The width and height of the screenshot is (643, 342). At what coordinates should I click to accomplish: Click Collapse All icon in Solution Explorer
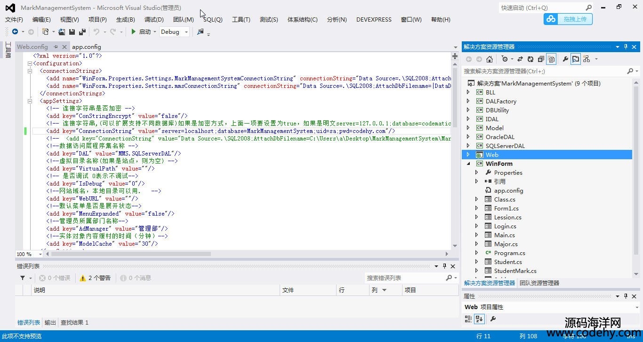pos(541,59)
